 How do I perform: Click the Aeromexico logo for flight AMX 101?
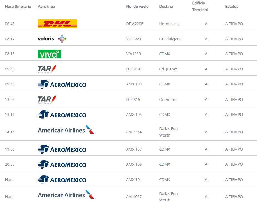point(62,179)
